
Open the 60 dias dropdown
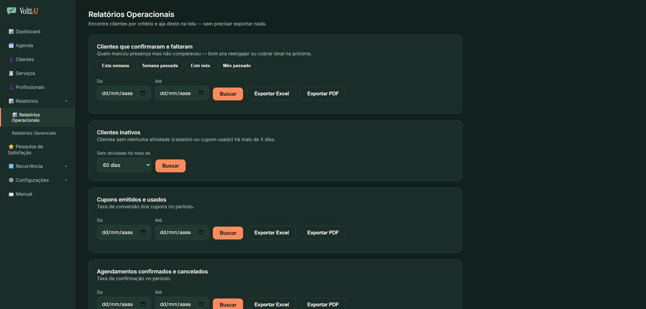[124, 165]
